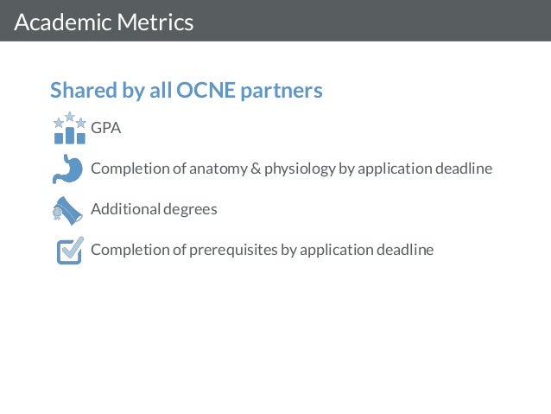This screenshot has width=551, height=414.
Task: Click the center star above GPA bars
Action: (70, 116)
